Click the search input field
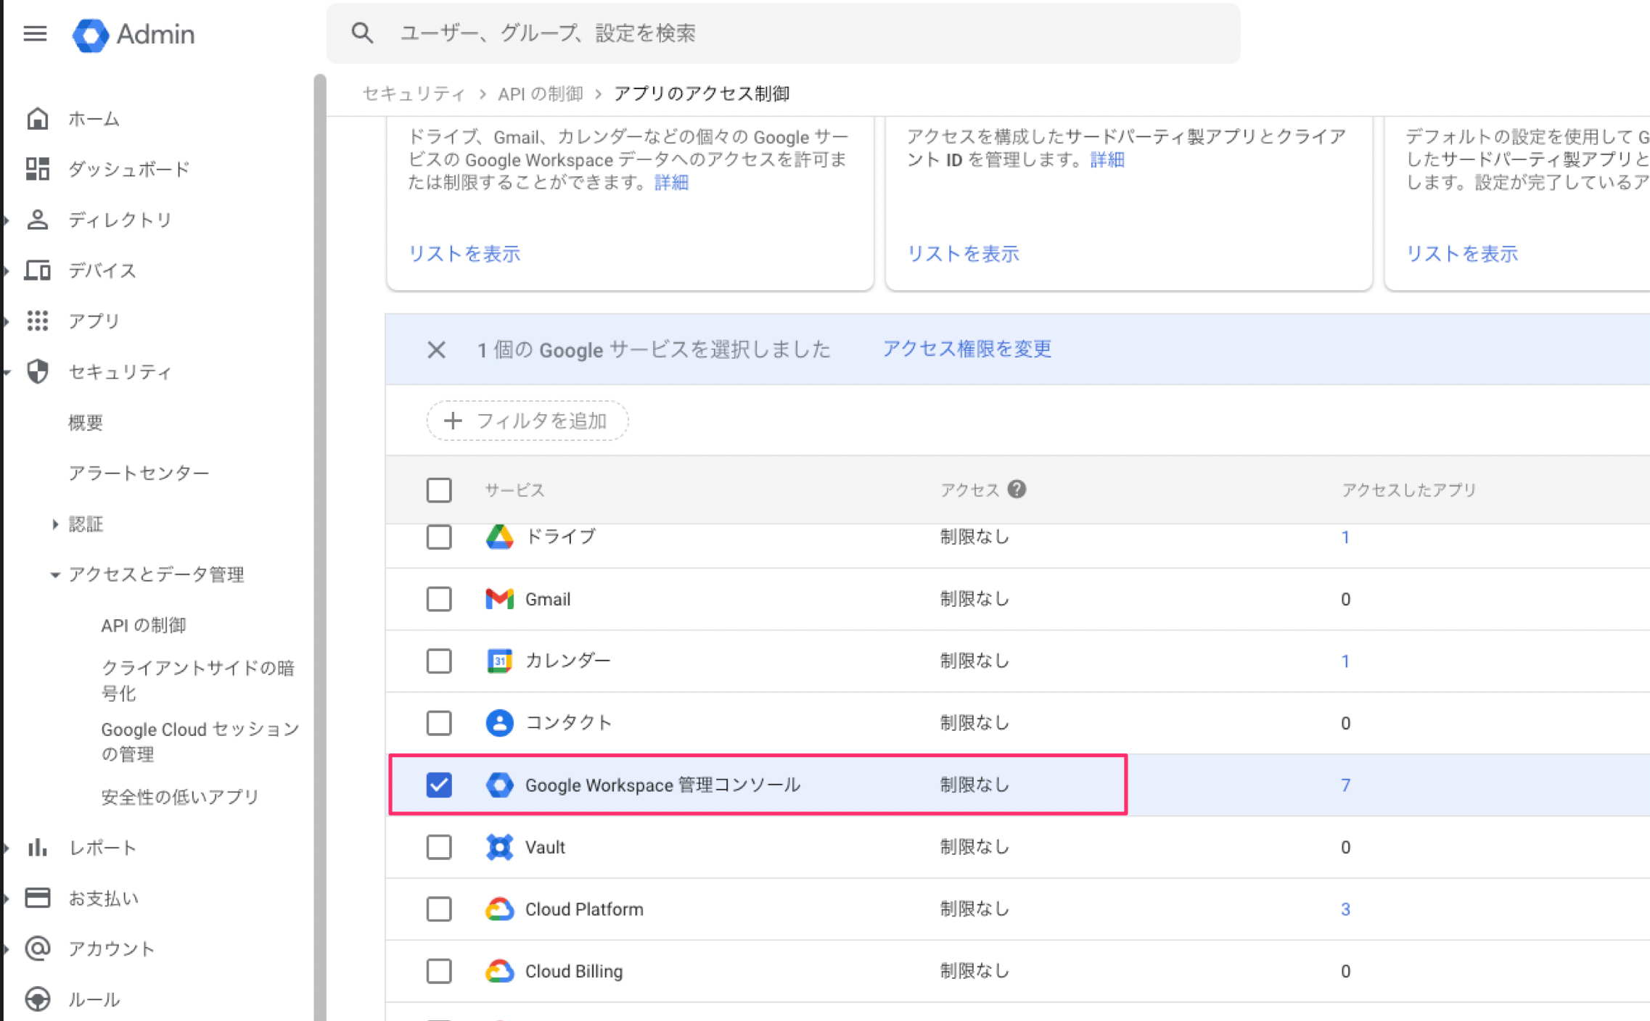This screenshot has width=1650, height=1021. coord(784,33)
